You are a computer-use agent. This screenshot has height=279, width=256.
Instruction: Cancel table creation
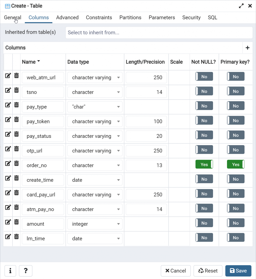point(176,271)
